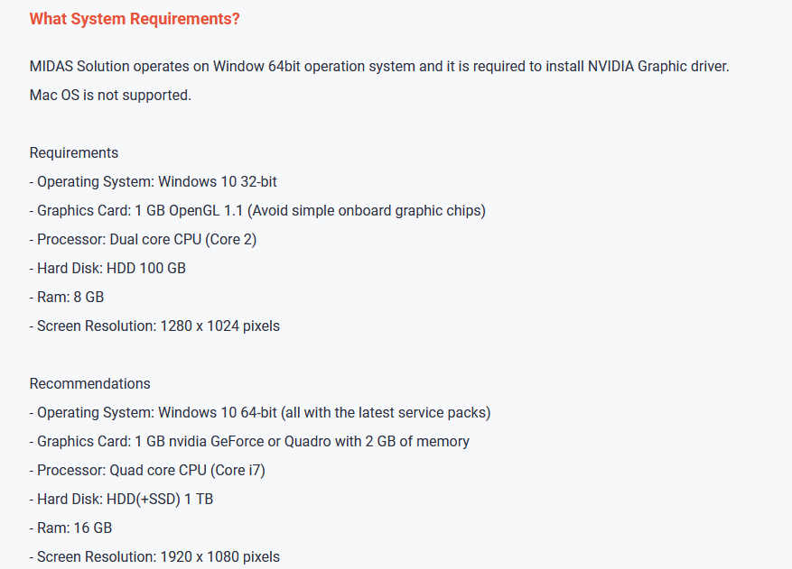Click the "Recommendations" section label
792x569 pixels.
click(90, 384)
